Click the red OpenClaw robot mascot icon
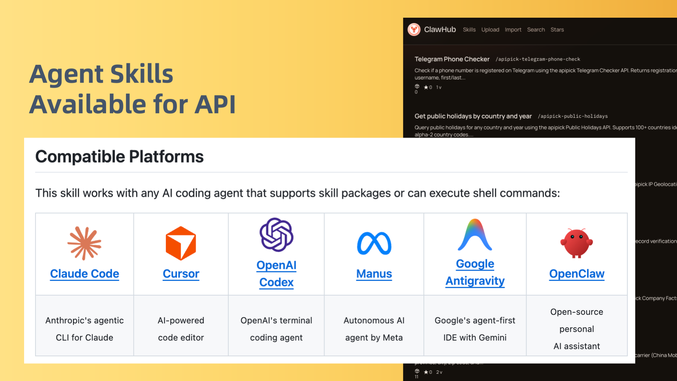The height and width of the screenshot is (381, 677). 576,242
